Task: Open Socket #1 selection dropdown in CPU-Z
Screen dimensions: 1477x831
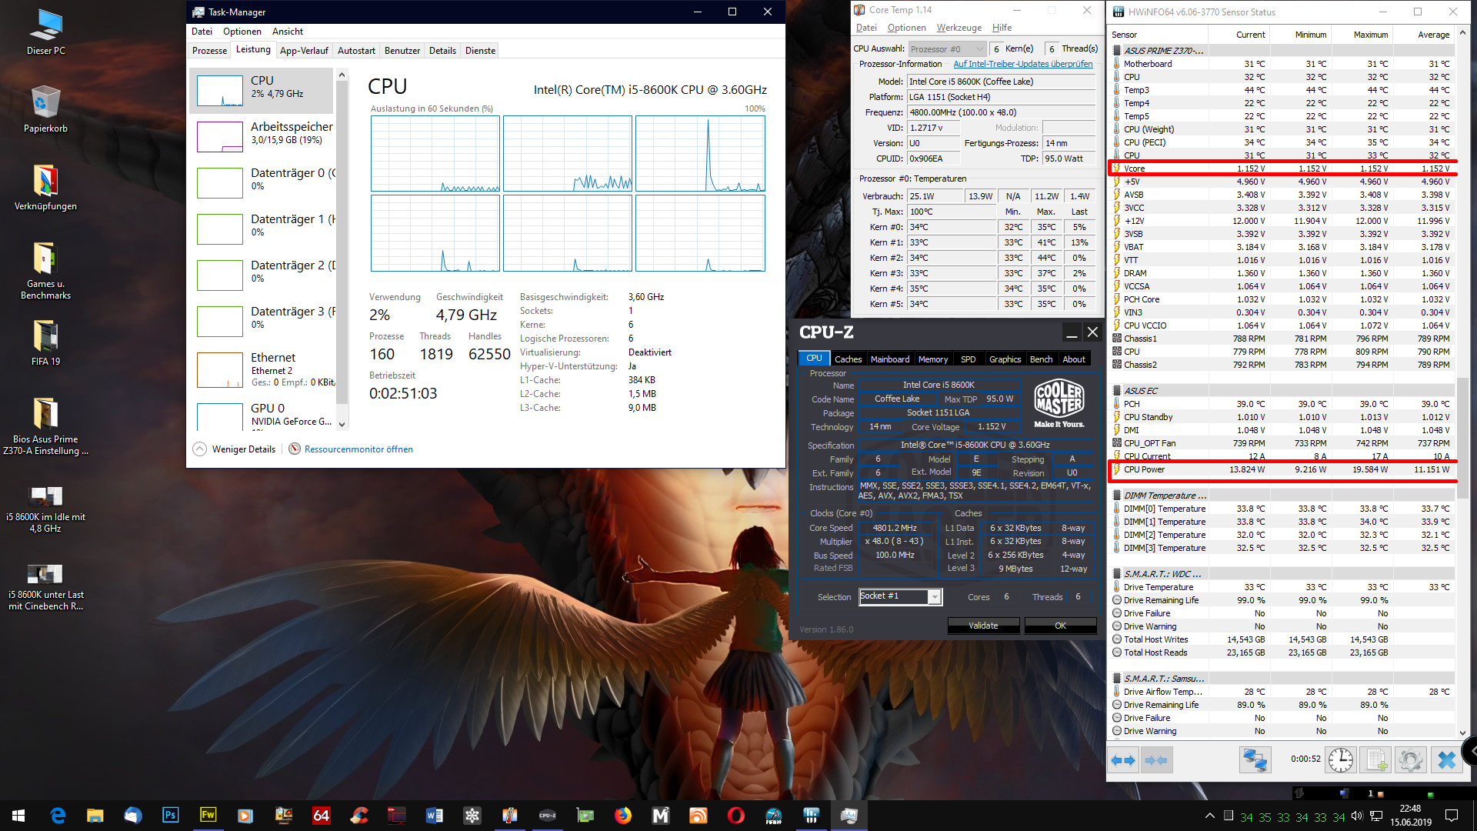Action: [934, 597]
